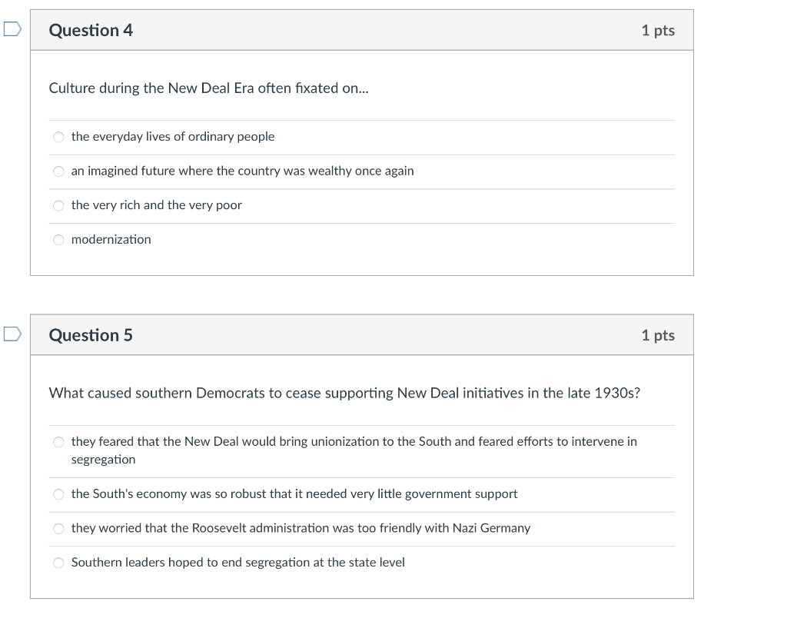This screenshot has height=618, width=787.
Task: Click the '1 pts' label on Question 5
Action: [x=657, y=335]
